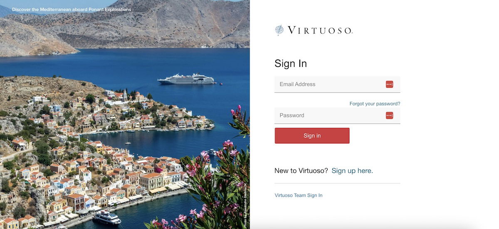Click the Virtuoso globe logo icon
Screen dimensions: 499x229
[279, 30]
